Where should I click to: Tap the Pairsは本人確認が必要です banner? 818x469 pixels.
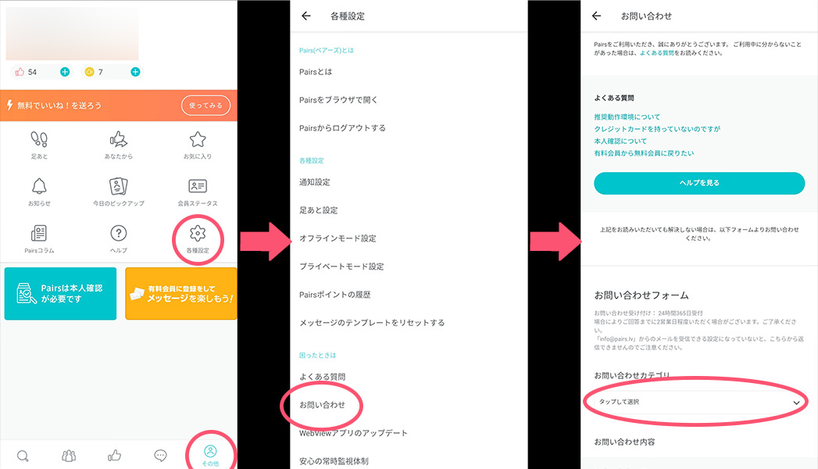(60, 294)
